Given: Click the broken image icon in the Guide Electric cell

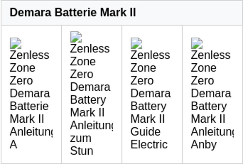Looking at the screenshot, I should click(x=136, y=43).
